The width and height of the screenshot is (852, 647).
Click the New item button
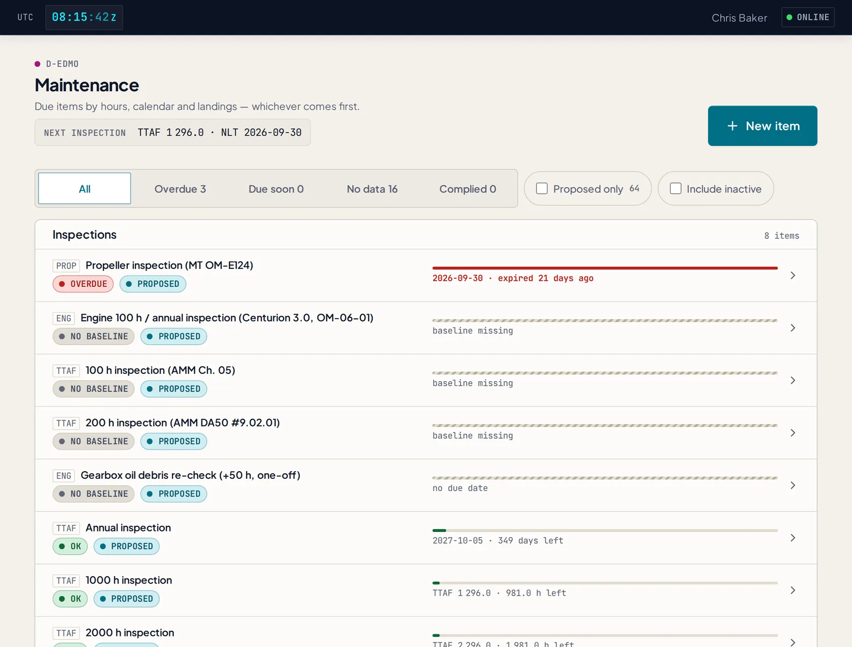tap(762, 126)
